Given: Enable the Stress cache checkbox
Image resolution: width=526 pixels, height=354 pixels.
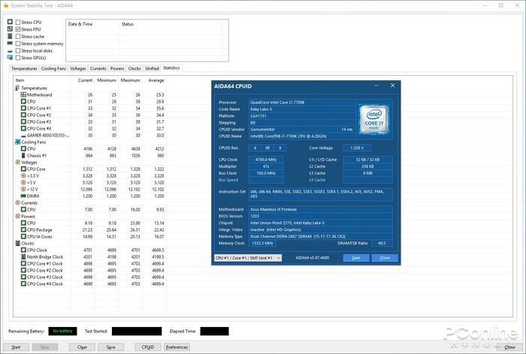Looking at the screenshot, I should 18,36.
